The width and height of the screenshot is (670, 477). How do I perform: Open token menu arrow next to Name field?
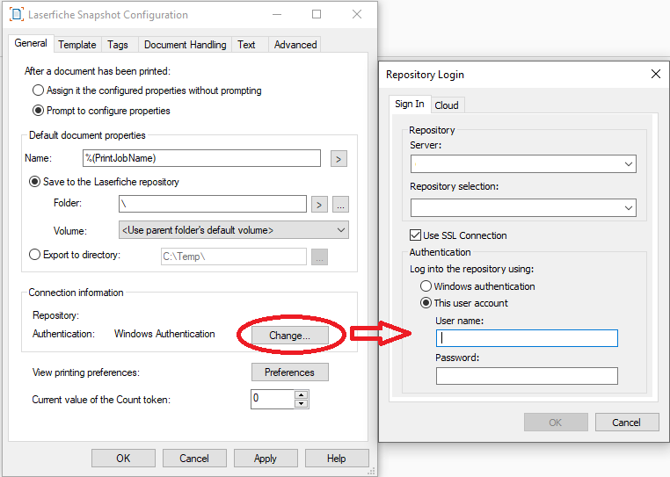point(339,159)
